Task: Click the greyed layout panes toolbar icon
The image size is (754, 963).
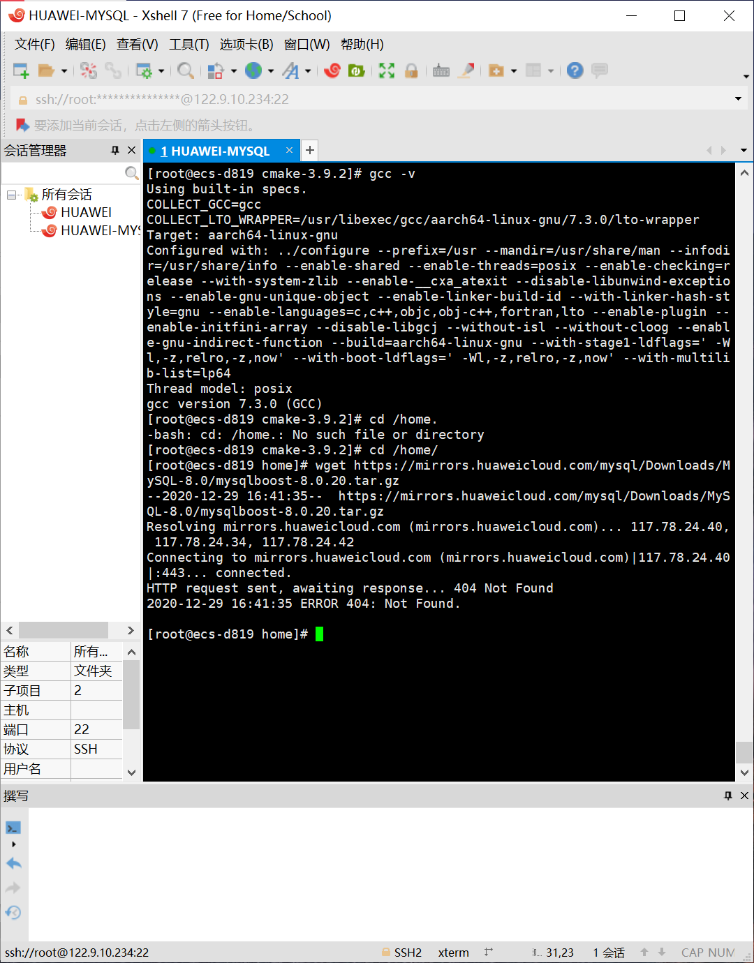Action: click(x=533, y=70)
